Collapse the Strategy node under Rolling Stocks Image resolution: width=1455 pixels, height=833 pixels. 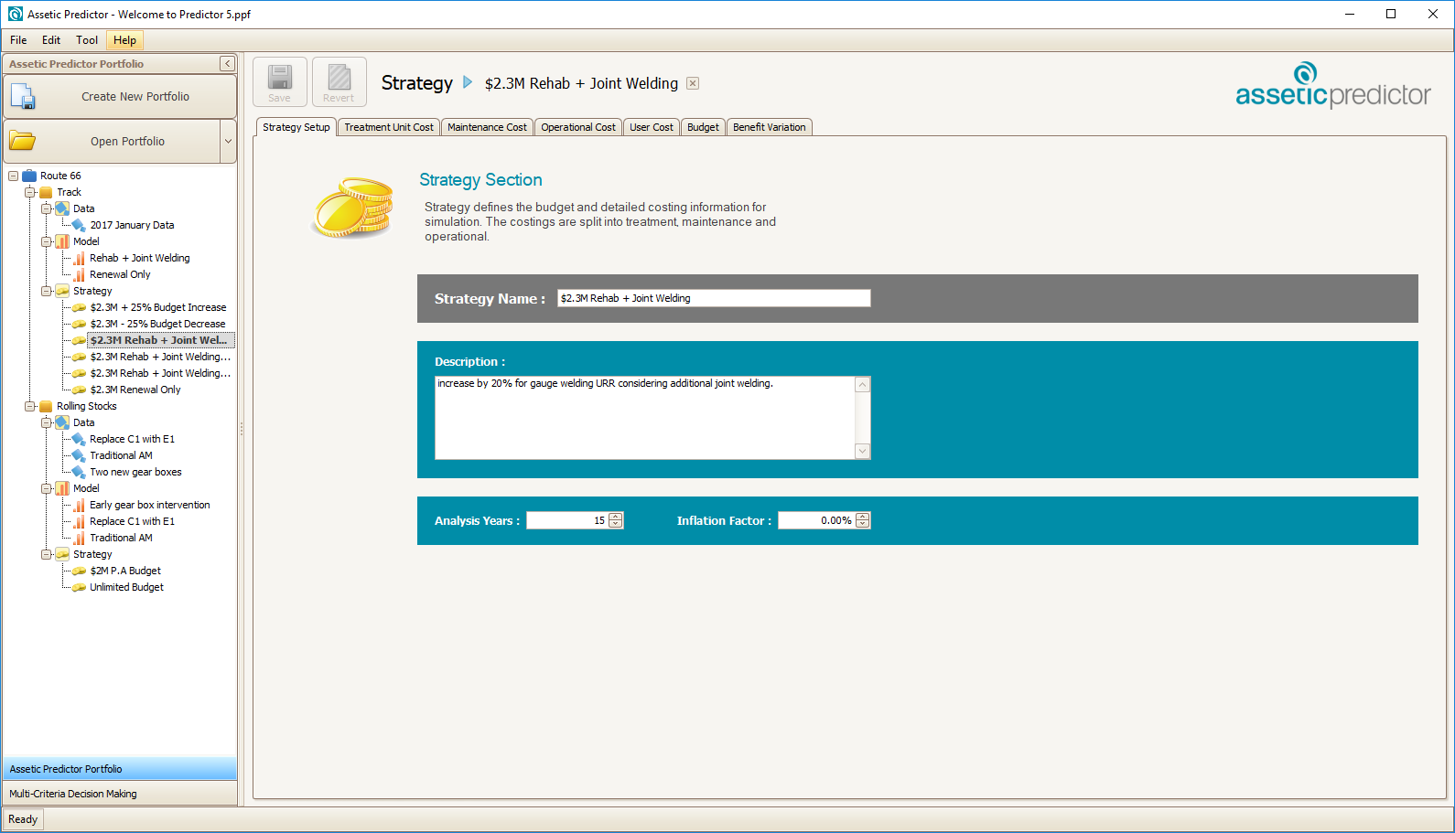pyautogui.click(x=47, y=554)
